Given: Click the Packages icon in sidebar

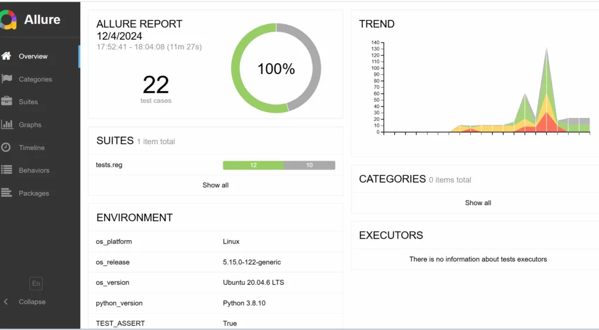Looking at the screenshot, I should [x=7, y=193].
